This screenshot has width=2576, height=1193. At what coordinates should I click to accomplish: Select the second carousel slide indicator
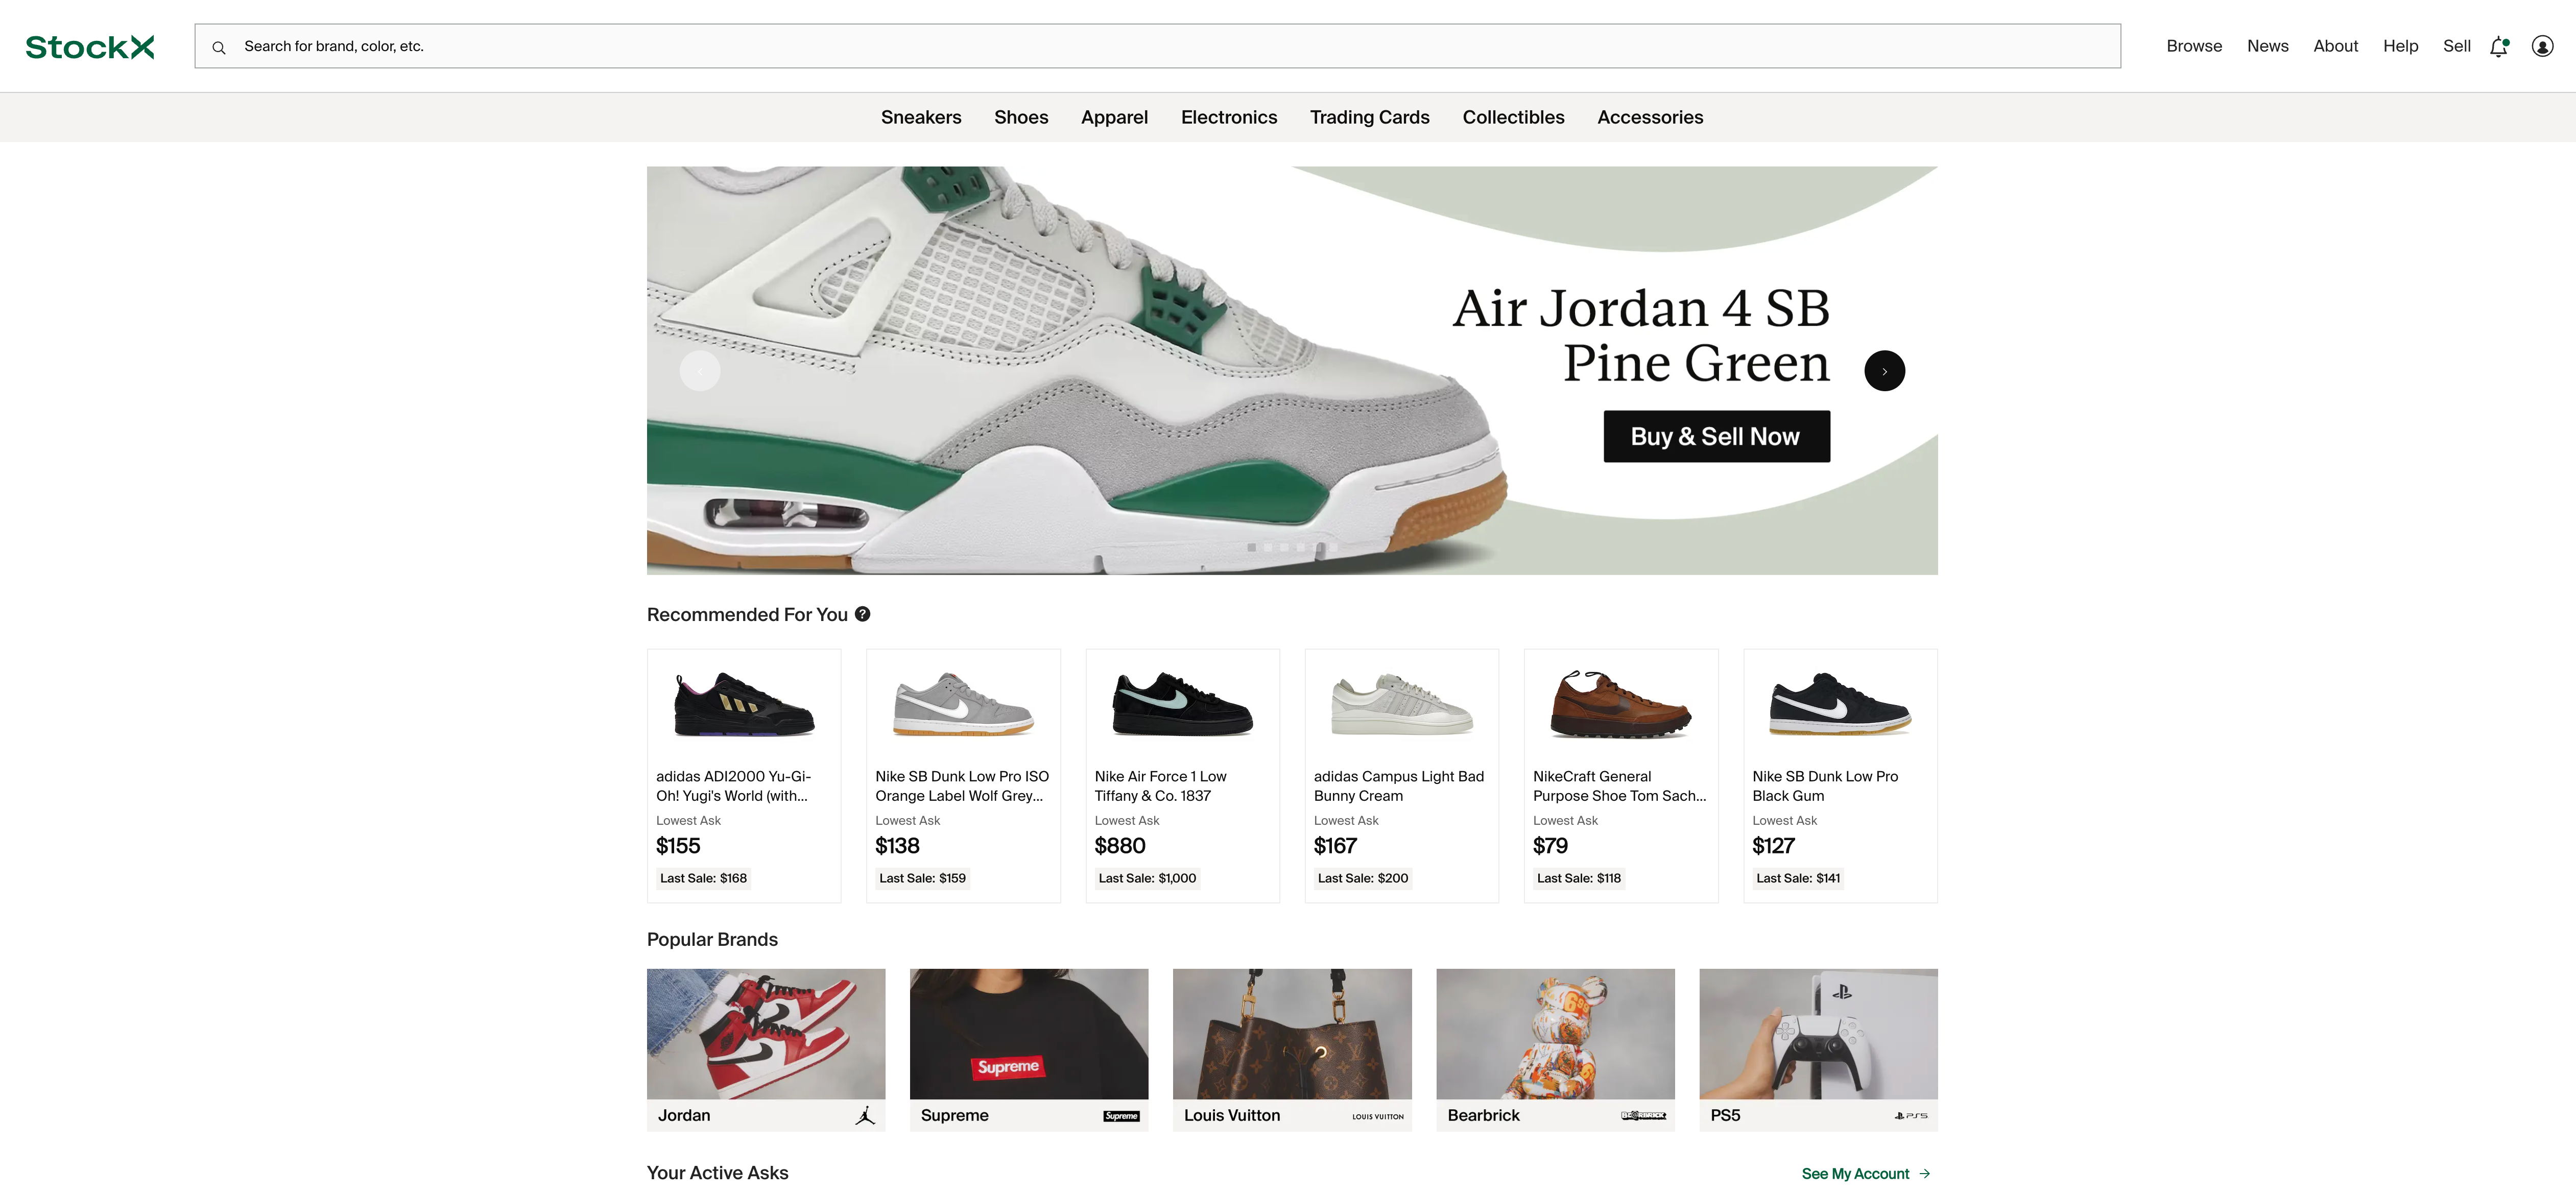click(x=1268, y=547)
